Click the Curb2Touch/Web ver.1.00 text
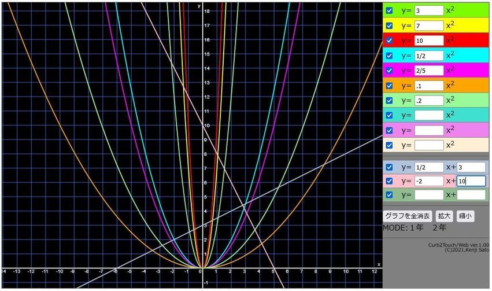Image resolution: width=492 pixels, height=291 pixels. [458, 245]
